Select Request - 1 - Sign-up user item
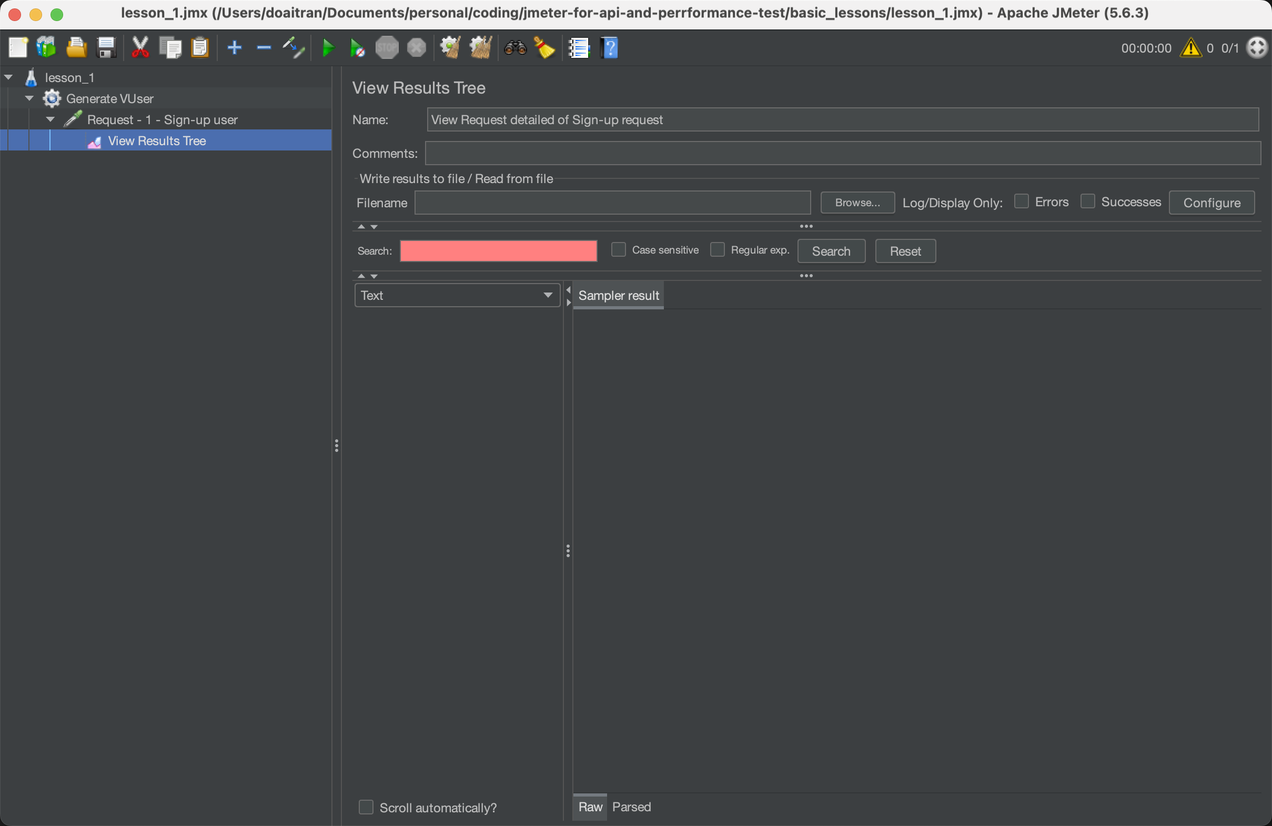This screenshot has width=1272, height=826. click(x=162, y=119)
